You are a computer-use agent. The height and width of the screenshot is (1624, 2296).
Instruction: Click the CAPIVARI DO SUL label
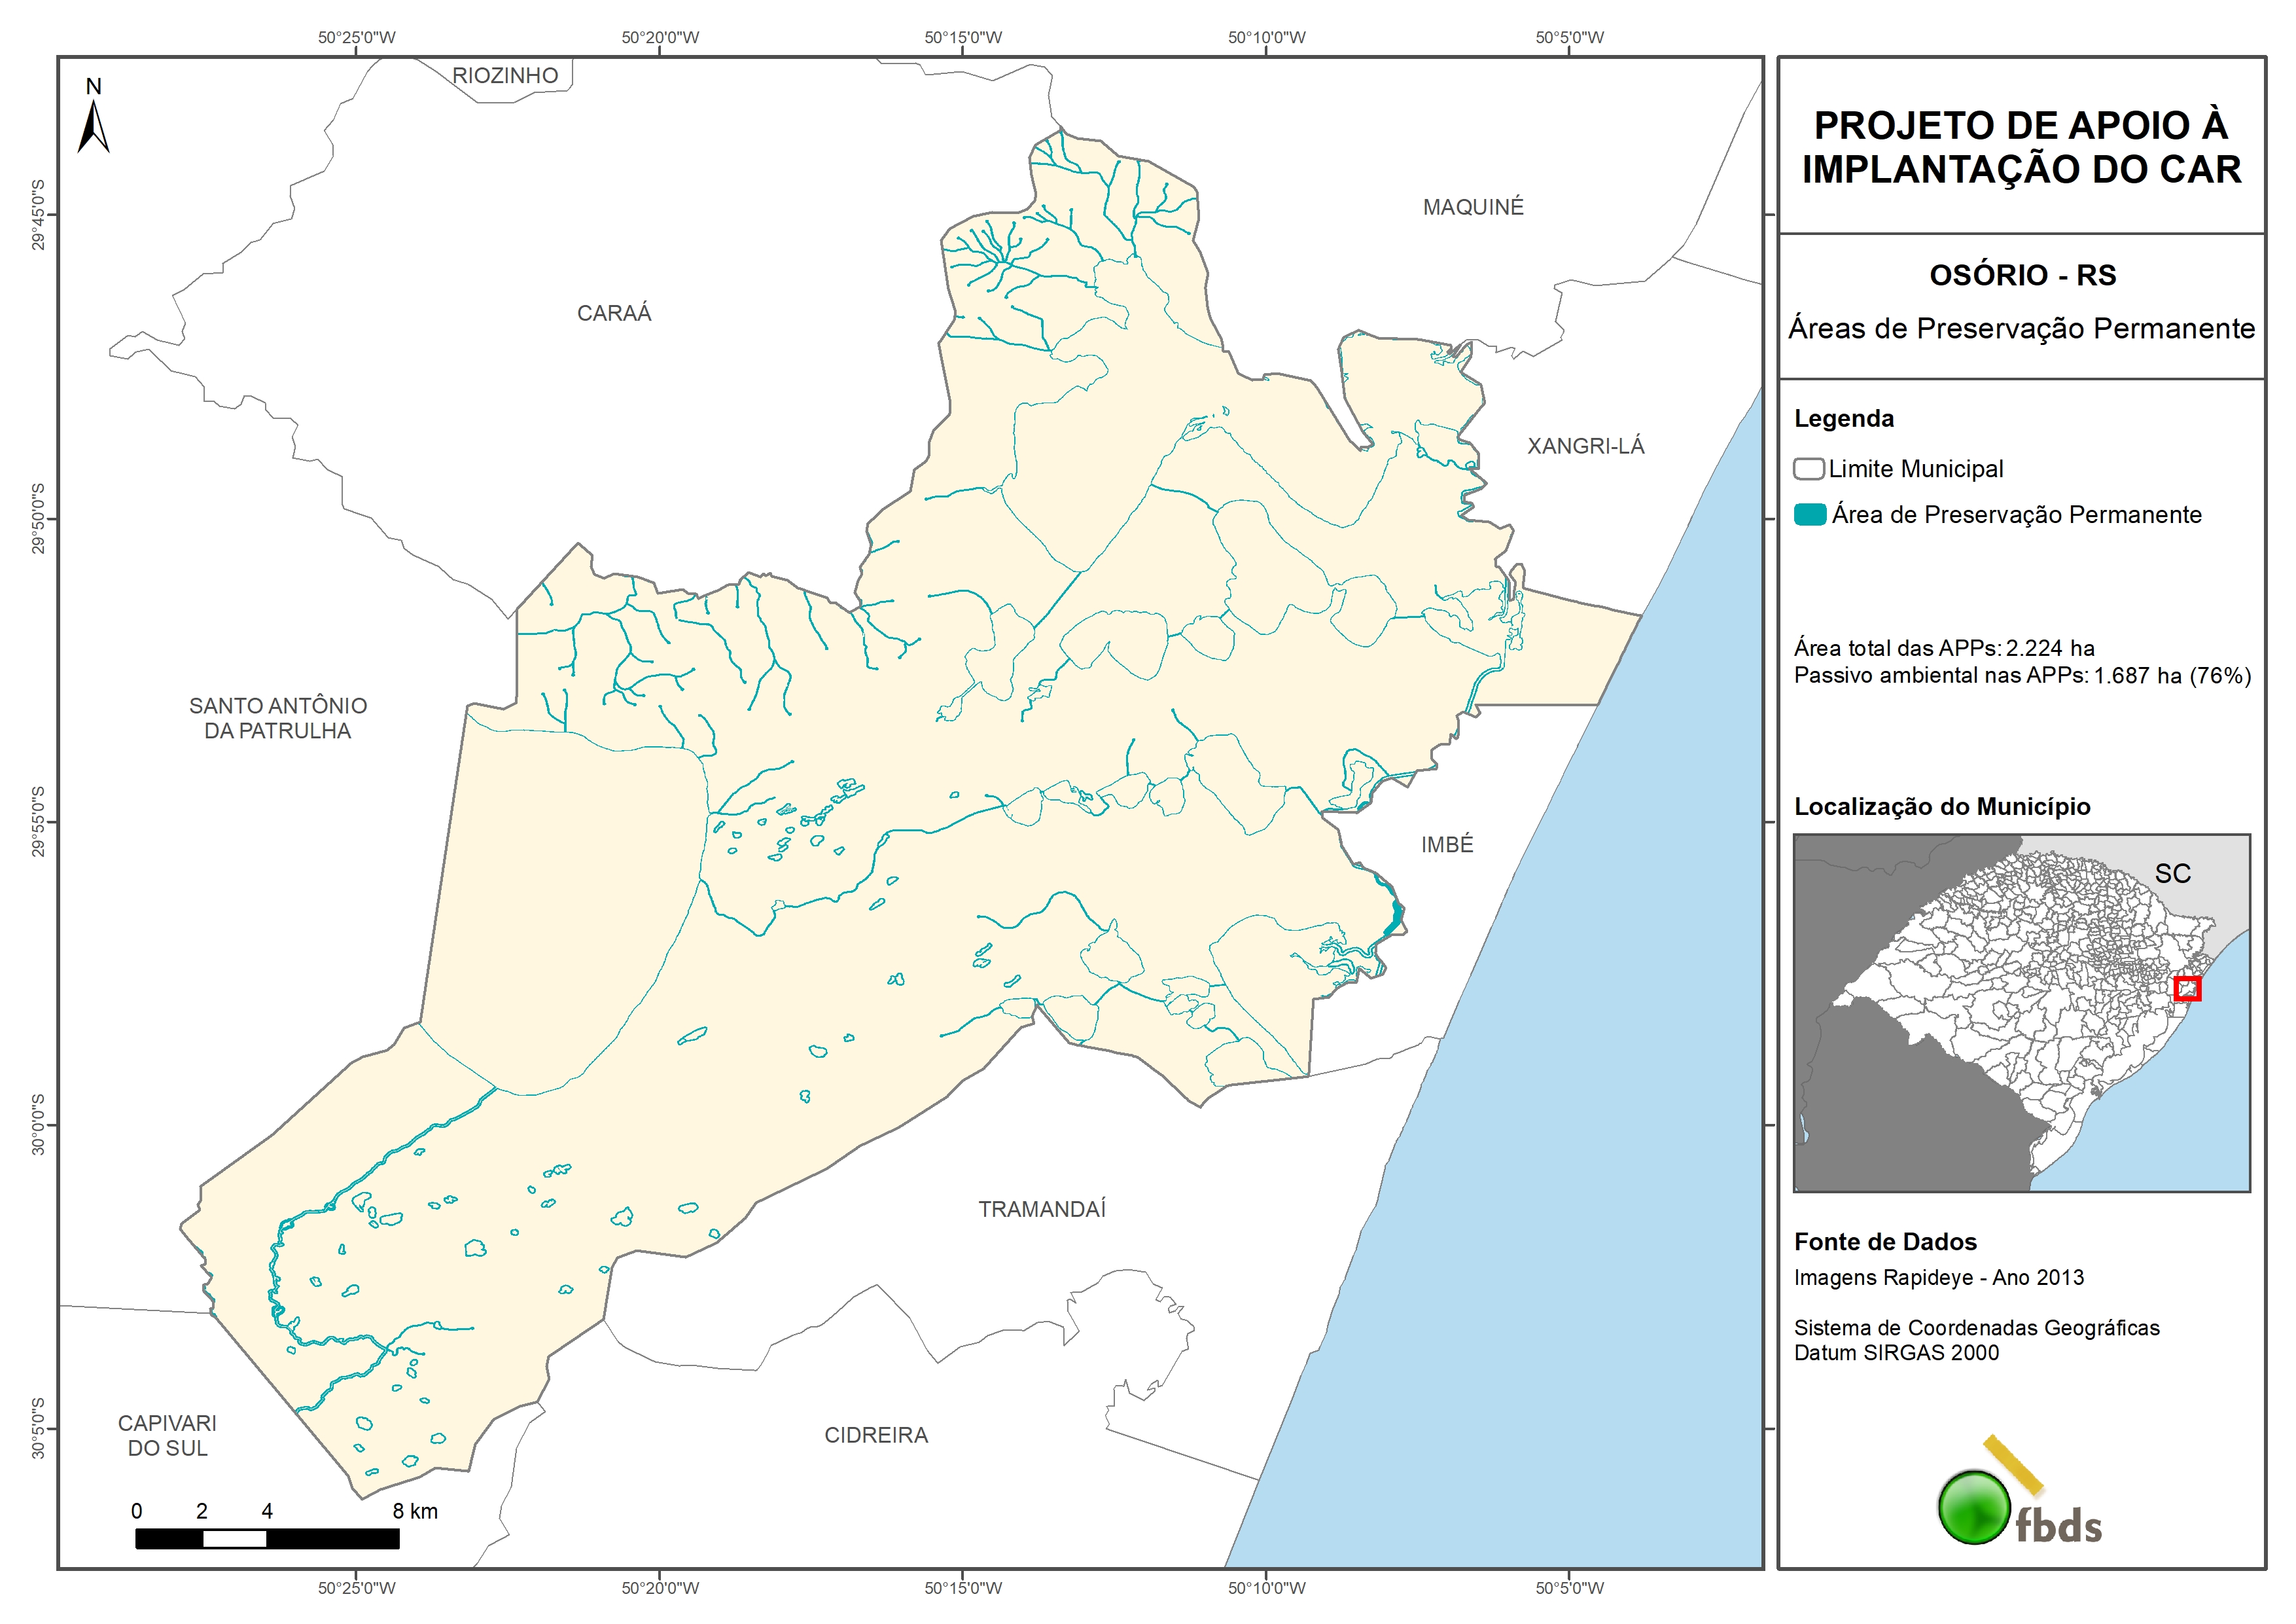coord(167,1435)
